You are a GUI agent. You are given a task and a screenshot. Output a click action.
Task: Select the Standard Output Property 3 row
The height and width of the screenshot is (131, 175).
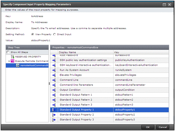tap(109, 120)
